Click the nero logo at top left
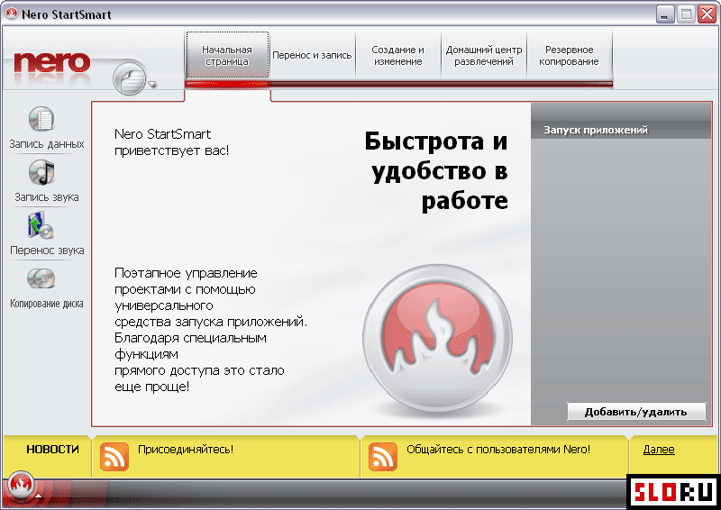 [x=52, y=63]
